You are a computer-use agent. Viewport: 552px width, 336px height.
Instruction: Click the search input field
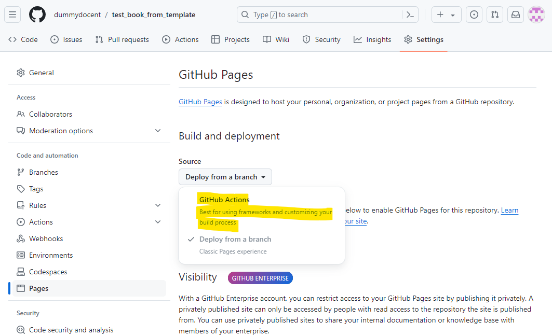[x=322, y=15]
